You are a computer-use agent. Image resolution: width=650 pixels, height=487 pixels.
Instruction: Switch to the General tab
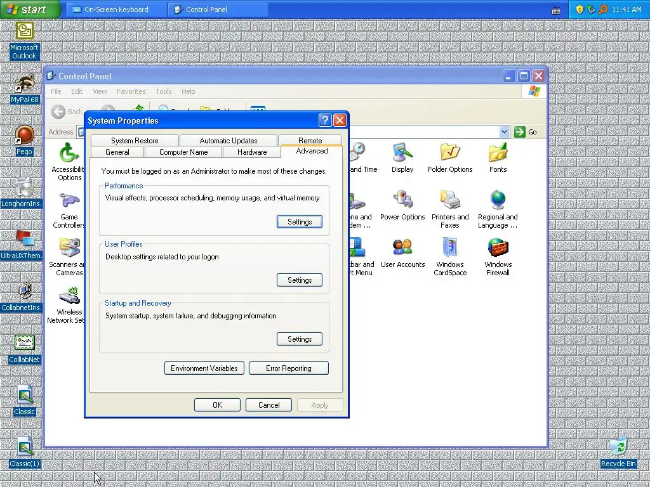[x=117, y=152]
